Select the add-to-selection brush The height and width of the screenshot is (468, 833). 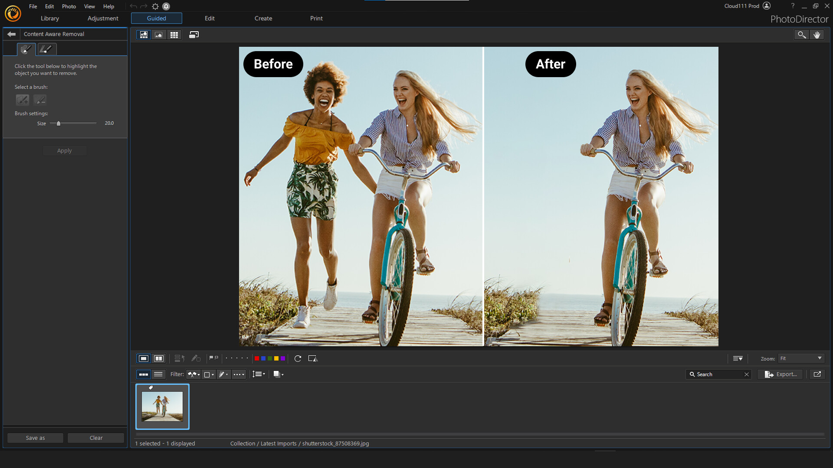click(22, 100)
